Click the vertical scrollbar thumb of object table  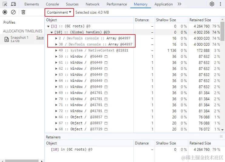pos(222,31)
